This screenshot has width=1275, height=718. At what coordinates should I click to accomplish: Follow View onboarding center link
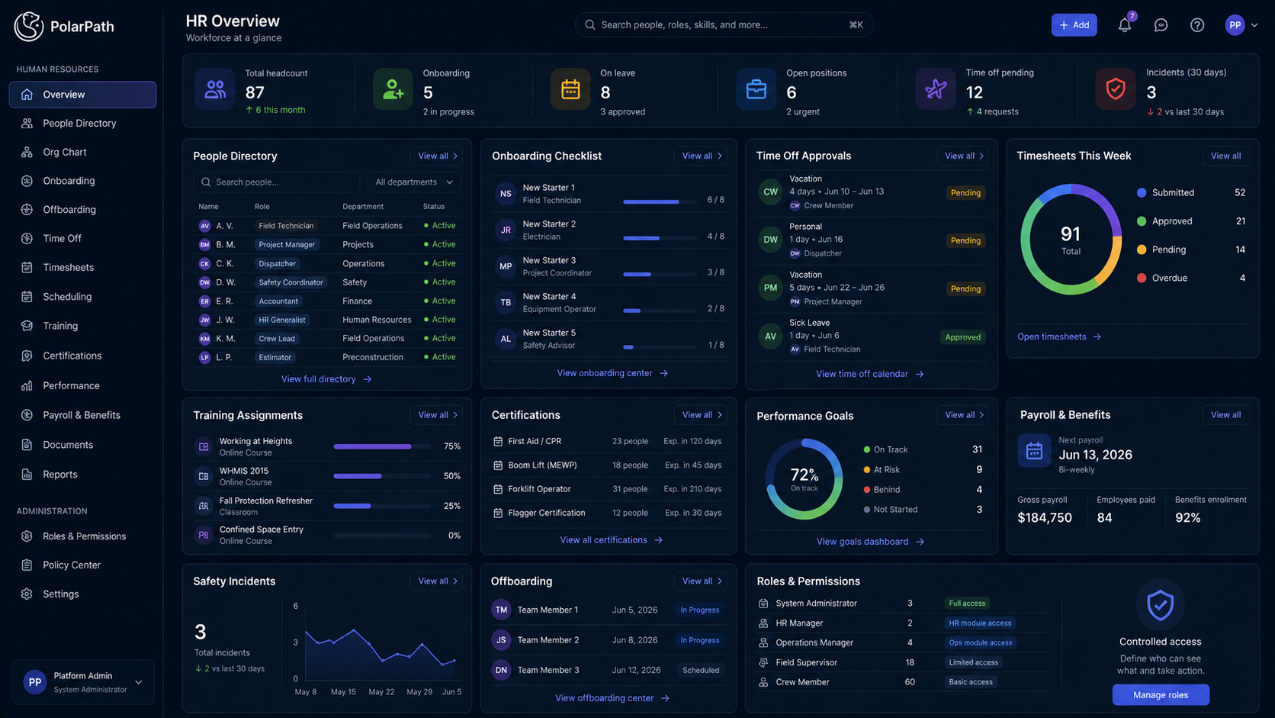[612, 373]
